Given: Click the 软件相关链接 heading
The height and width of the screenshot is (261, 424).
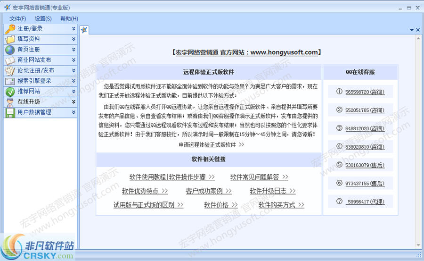Looking at the screenshot, I should click(209, 160).
